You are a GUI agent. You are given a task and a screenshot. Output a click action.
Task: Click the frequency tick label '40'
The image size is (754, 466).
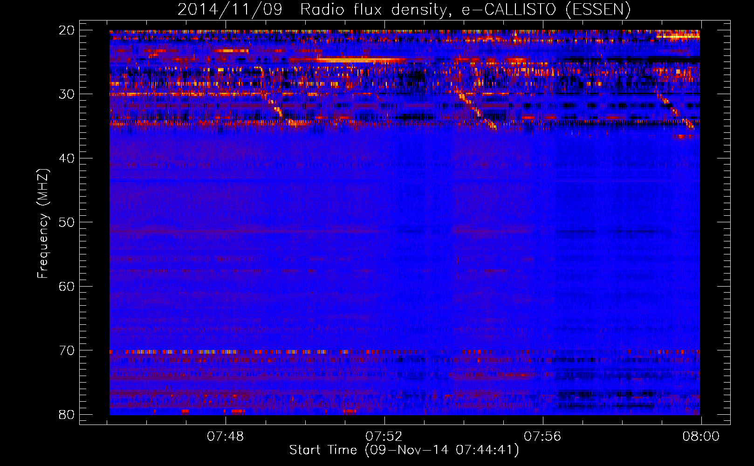click(x=67, y=158)
